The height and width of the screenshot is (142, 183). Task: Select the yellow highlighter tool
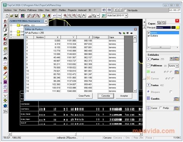click(x=5, y=78)
